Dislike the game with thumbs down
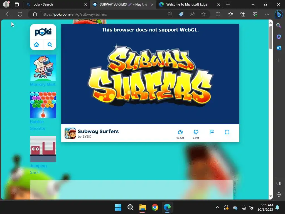The image size is (285, 214). coord(196,132)
